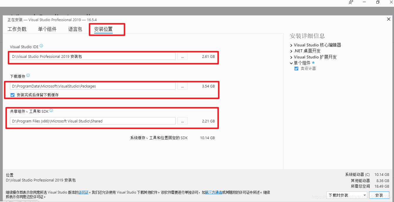Select the 语言包 tab

tap(75, 29)
